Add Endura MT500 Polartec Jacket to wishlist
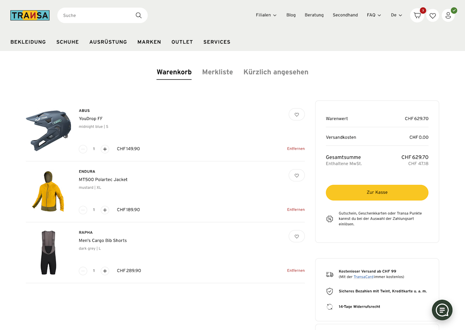The height and width of the screenshot is (330, 465). coord(297,175)
